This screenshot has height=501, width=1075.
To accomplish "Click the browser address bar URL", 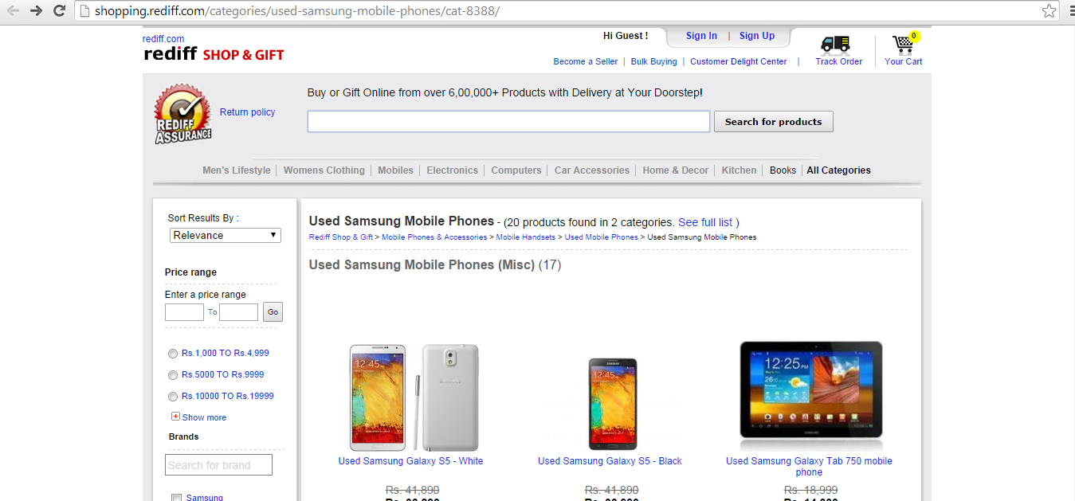I will 297,11.
